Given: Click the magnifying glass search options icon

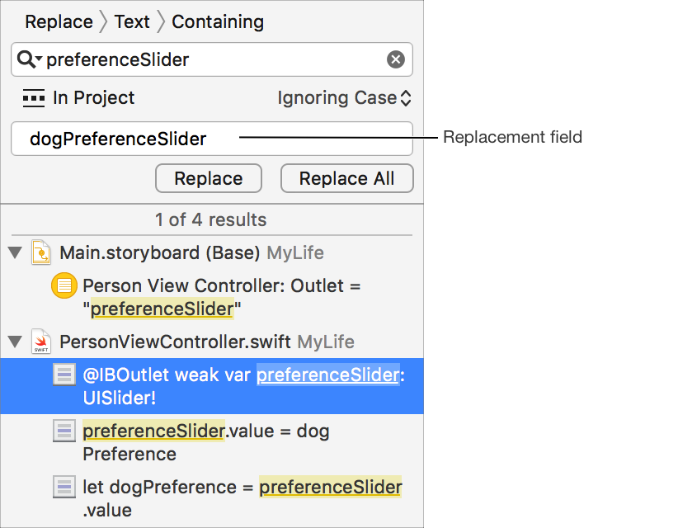Looking at the screenshot, I should click(x=29, y=59).
